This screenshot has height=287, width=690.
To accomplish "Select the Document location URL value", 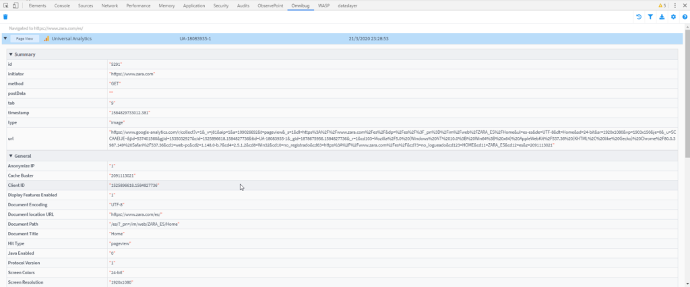I will click(136, 214).
